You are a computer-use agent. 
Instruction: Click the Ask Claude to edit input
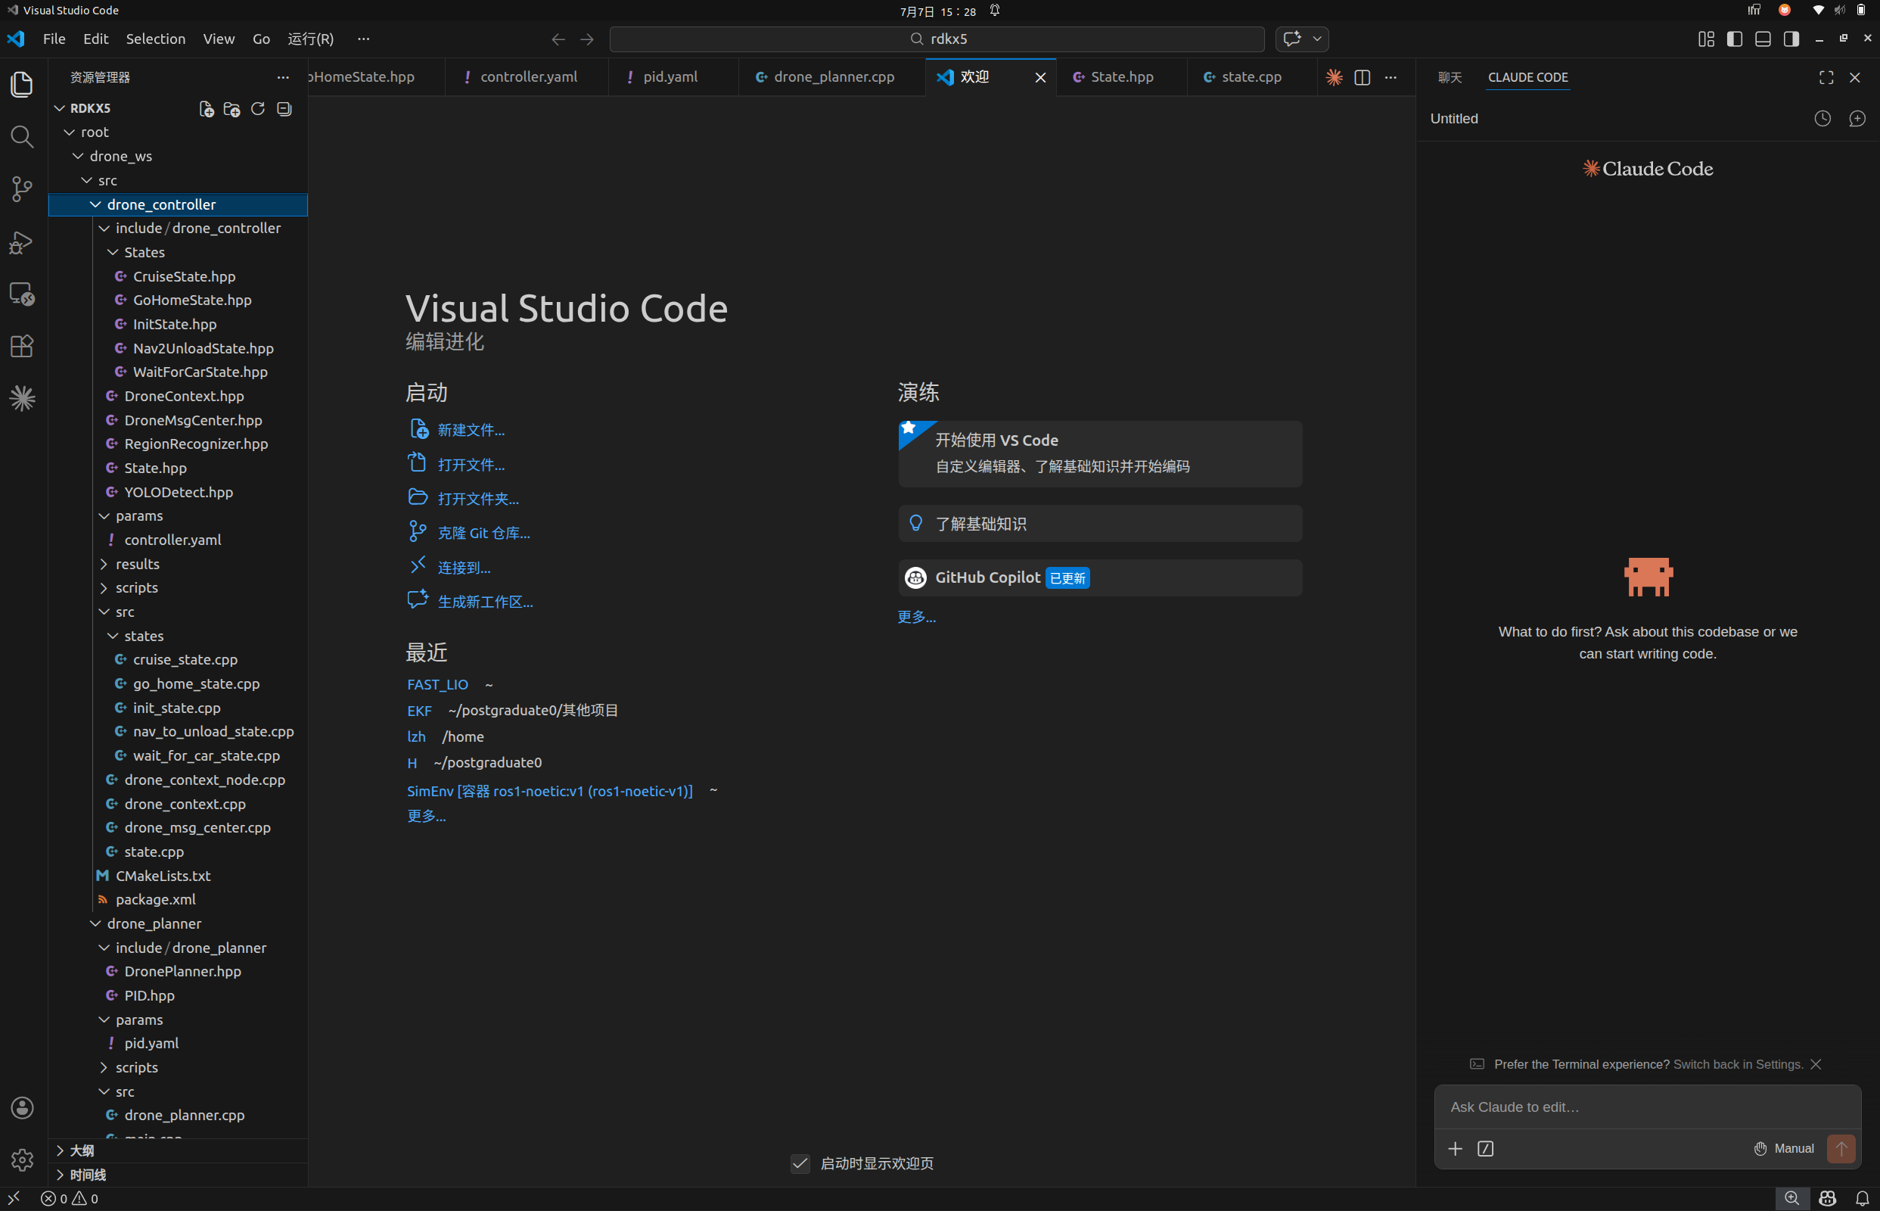pyautogui.click(x=1647, y=1107)
